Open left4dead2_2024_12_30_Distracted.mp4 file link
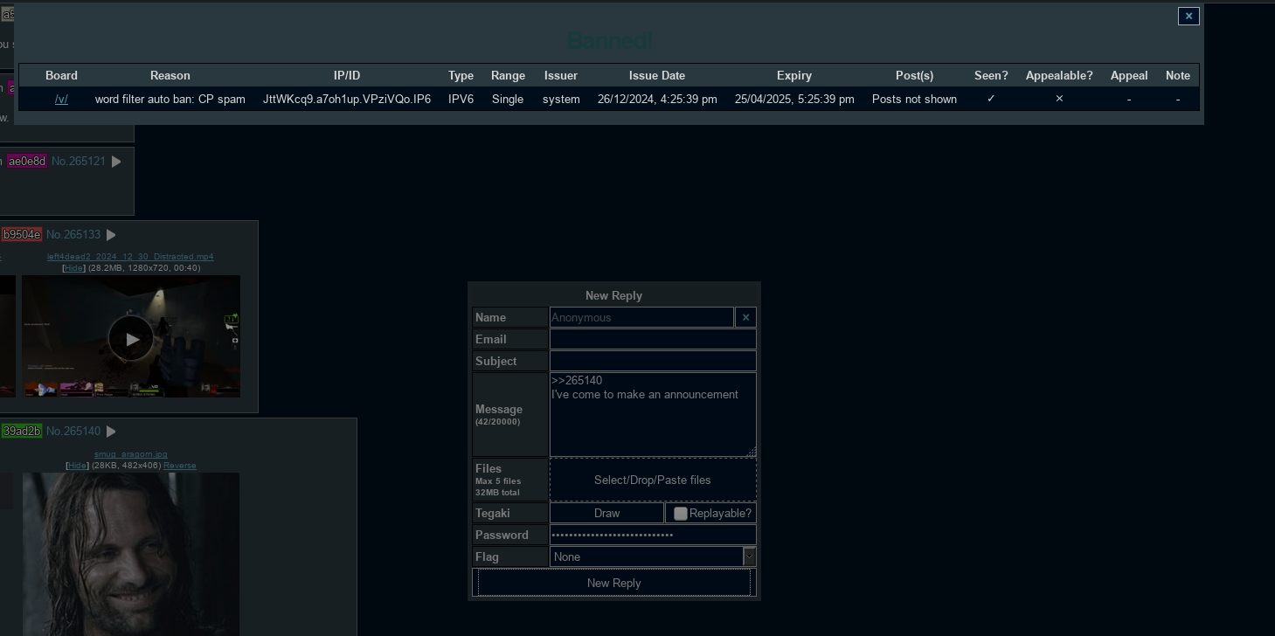Screen dimensions: 1275x636 pyautogui.click(x=130, y=257)
